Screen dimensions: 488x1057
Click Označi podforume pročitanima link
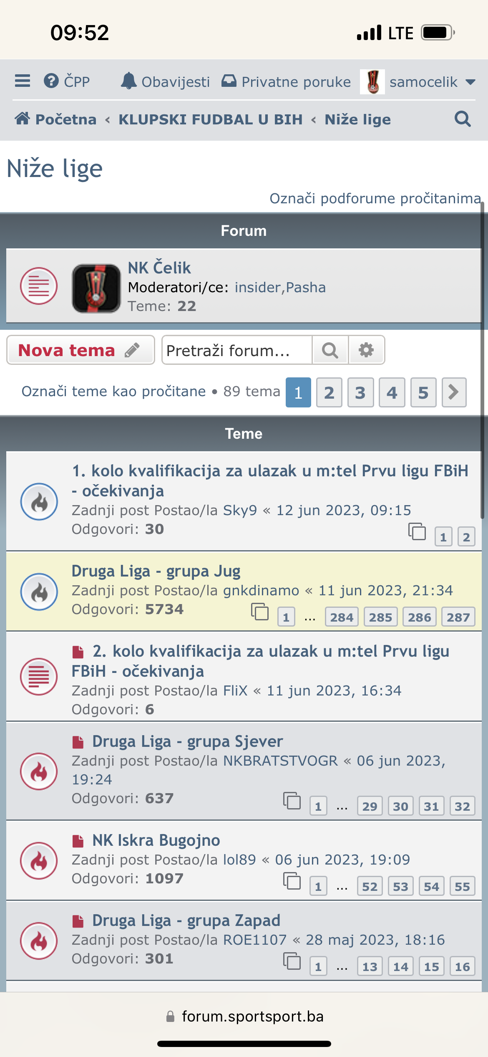pos(375,198)
